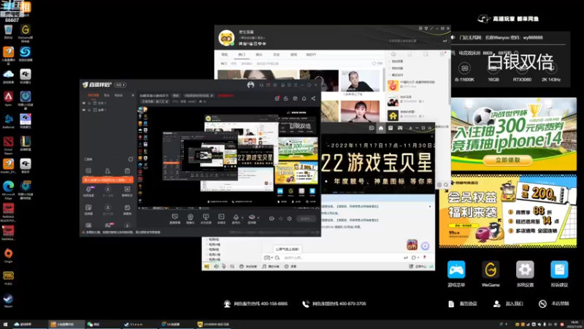
Task: Click the record camera icon in the streaming bottom bar
Action: point(272,219)
